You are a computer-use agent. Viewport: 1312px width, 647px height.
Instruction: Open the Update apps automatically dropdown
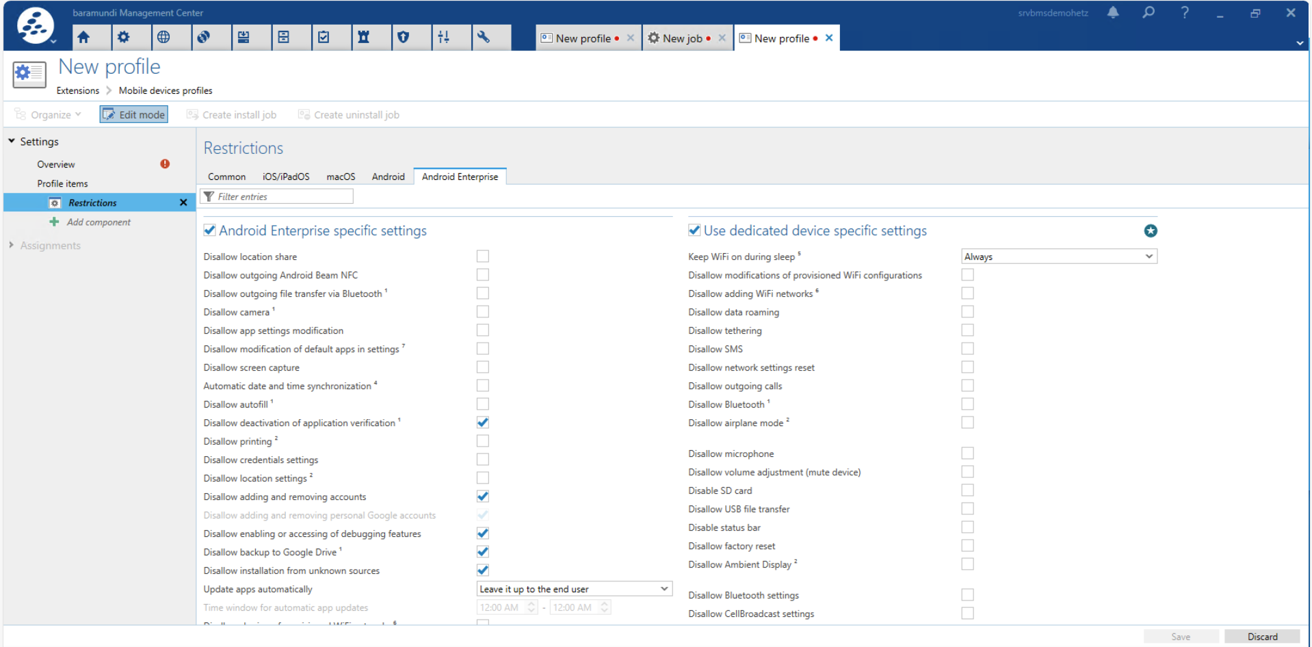574,589
